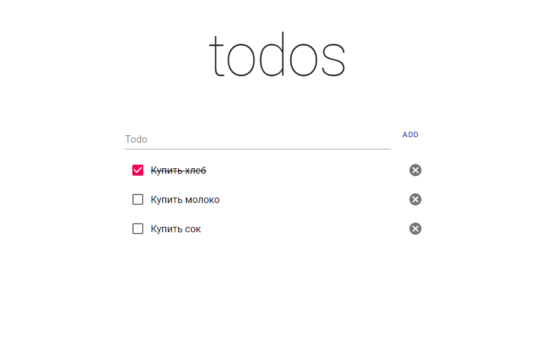Toggle the empty checkbox before Купить молоко
The width and height of the screenshot is (549, 353).
pyautogui.click(x=138, y=199)
